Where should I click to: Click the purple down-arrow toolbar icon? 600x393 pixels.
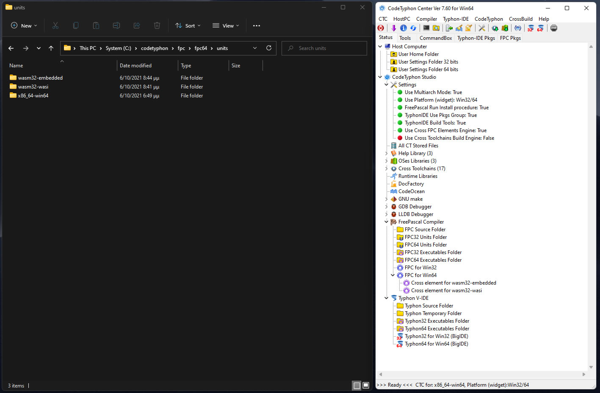(x=393, y=28)
